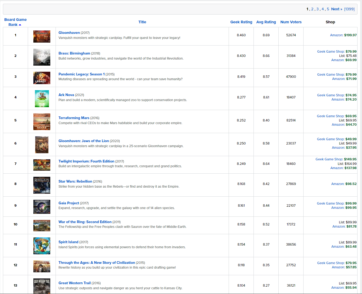Click Brass: Birmingham Geek Game Shop $79.99 link
The image size is (362, 294).
coord(337,51)
